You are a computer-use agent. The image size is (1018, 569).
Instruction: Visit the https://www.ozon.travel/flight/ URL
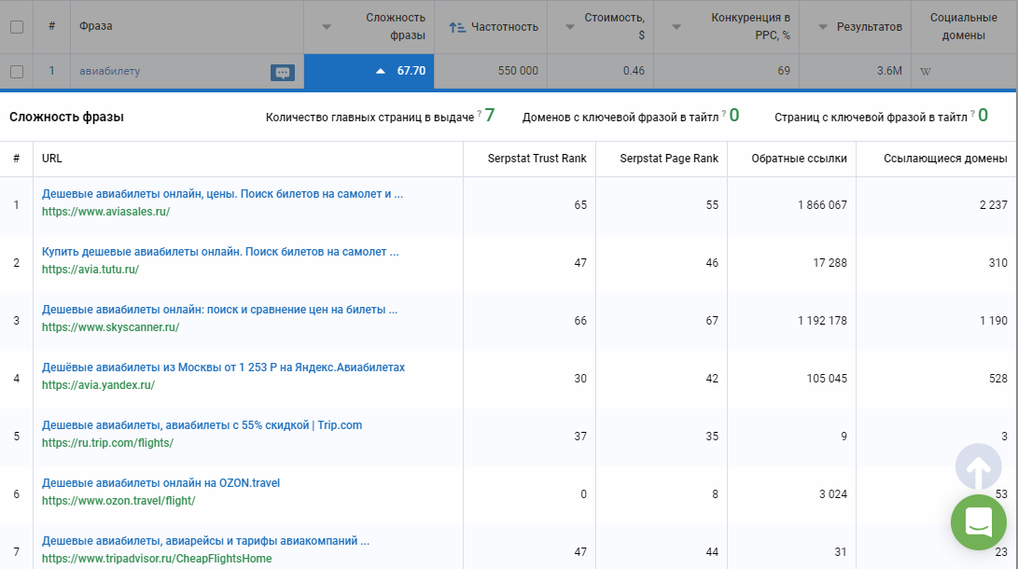(119, 500)
